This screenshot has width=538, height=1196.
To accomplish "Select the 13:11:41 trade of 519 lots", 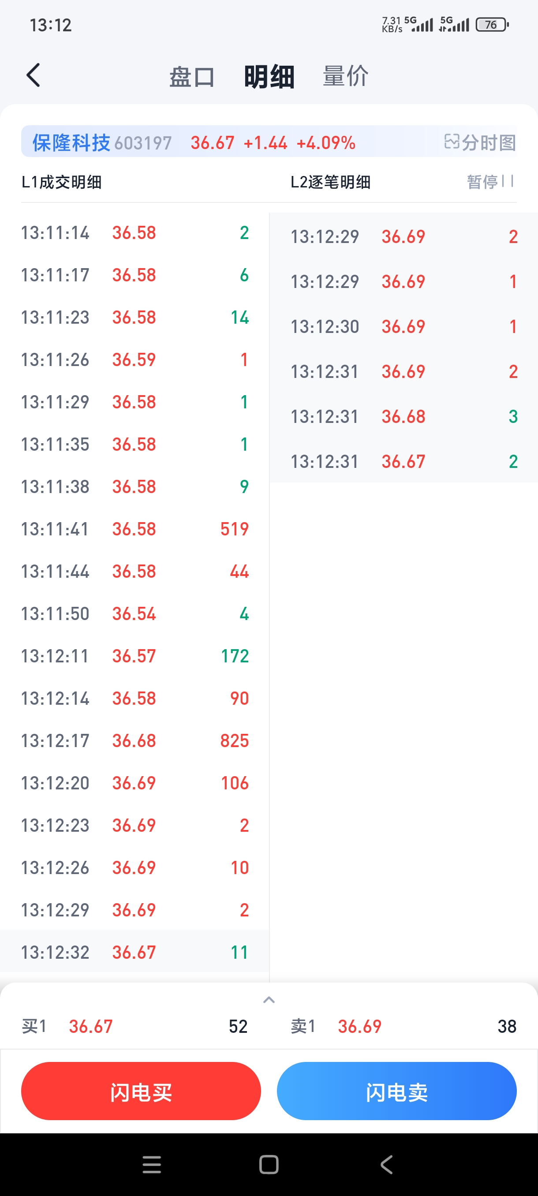I will pos(134,529).
